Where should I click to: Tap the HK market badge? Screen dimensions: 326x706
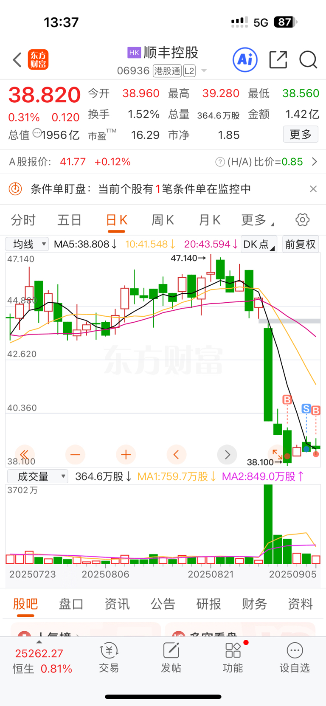click(x=134, y=53)
